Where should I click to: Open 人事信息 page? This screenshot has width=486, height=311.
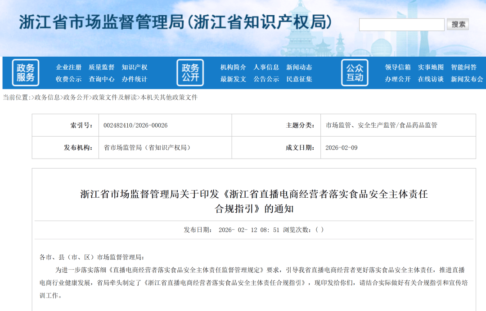pos(266,67)
